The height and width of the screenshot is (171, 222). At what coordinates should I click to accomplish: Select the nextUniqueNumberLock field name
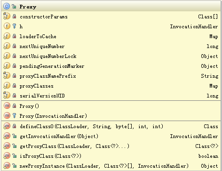point(48,56)
